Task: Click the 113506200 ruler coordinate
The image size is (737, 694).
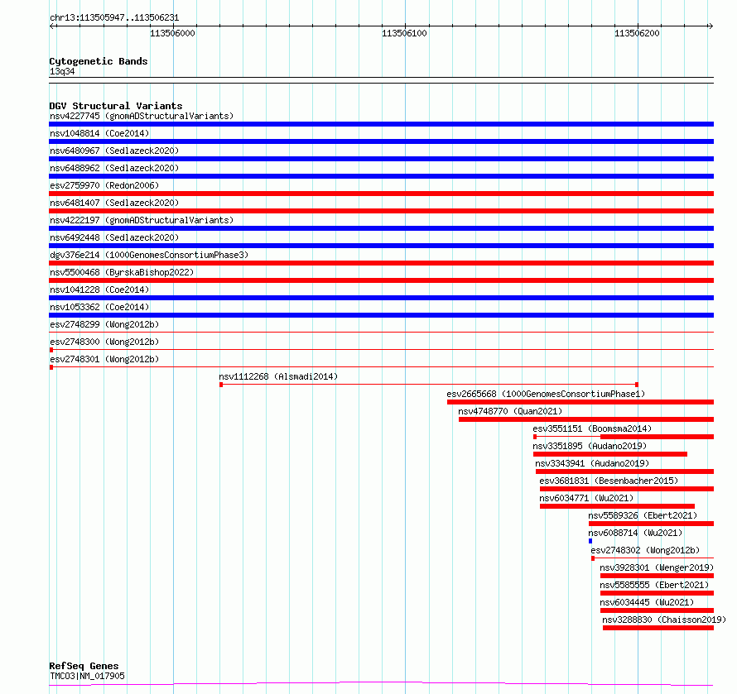Action: click(637, 33)
